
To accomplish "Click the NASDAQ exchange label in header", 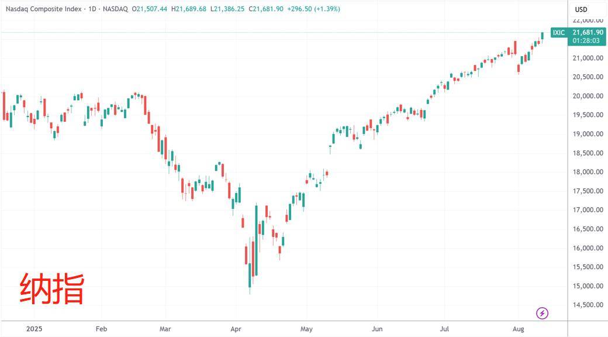I will [115, 9].
